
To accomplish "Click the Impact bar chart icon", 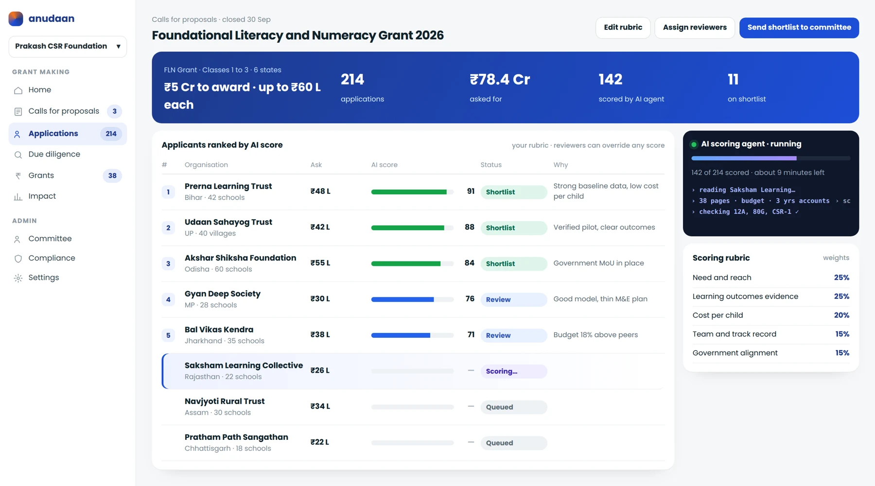I will (18, 197).
